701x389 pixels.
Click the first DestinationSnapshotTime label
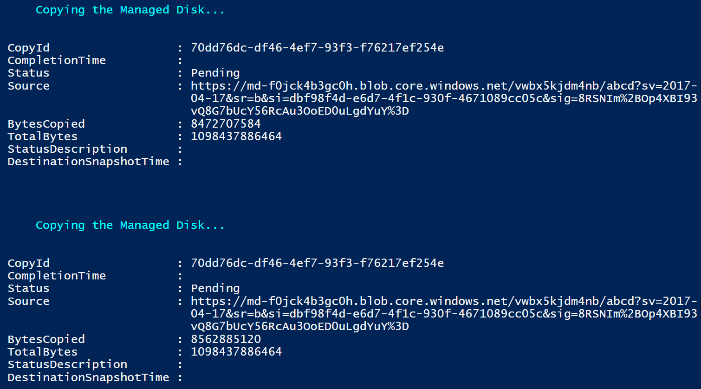coord(88,162)
